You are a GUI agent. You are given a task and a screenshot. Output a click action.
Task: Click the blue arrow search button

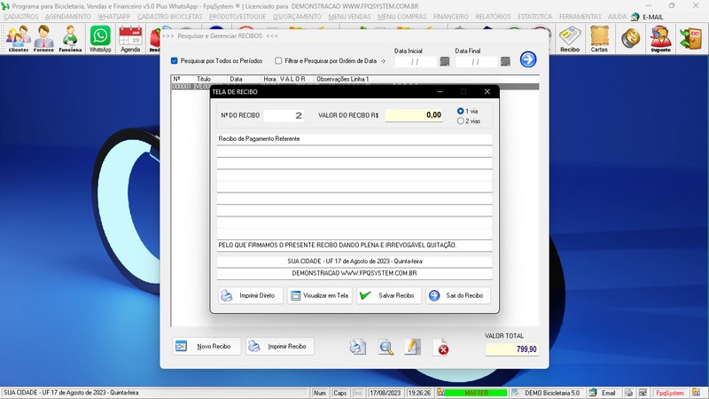[x=527, y=59]
